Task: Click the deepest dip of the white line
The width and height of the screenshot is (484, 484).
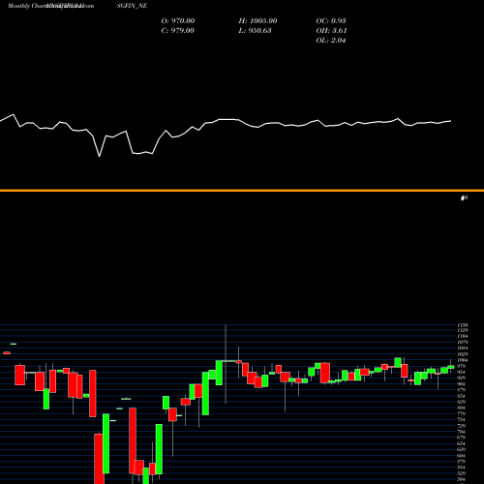Action: [99, 156]
